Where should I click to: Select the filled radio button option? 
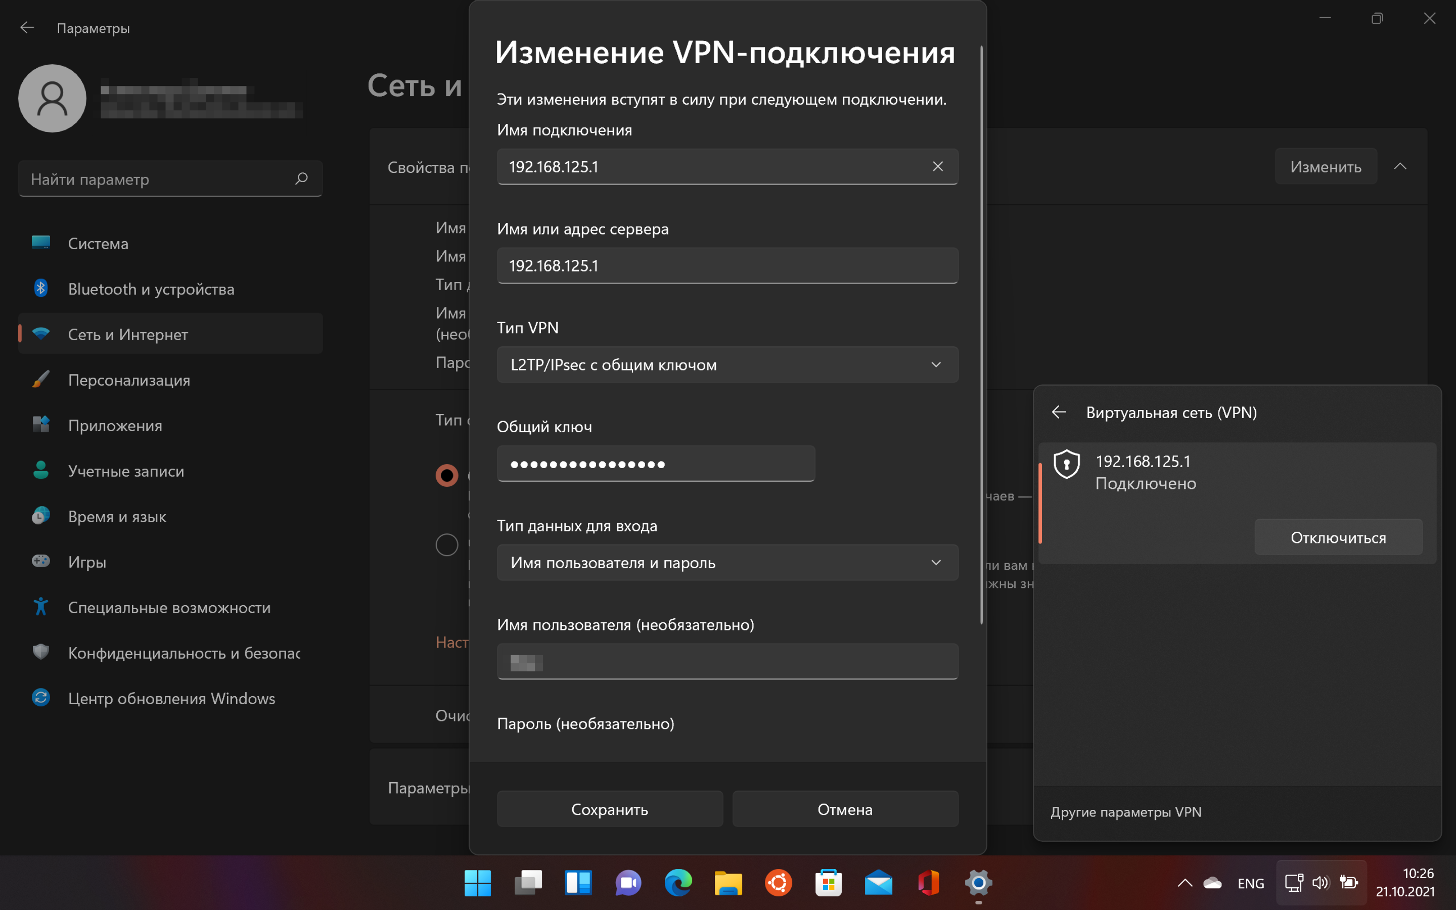(446, 475)
